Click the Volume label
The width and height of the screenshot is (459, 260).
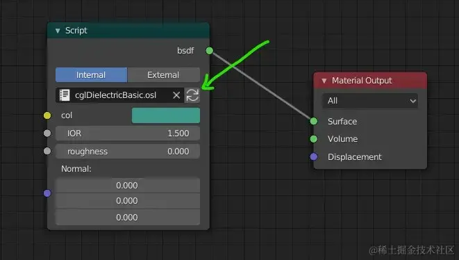tap(342, 139)
